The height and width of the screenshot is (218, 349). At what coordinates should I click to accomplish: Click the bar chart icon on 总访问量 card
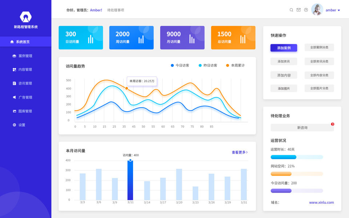243,39
